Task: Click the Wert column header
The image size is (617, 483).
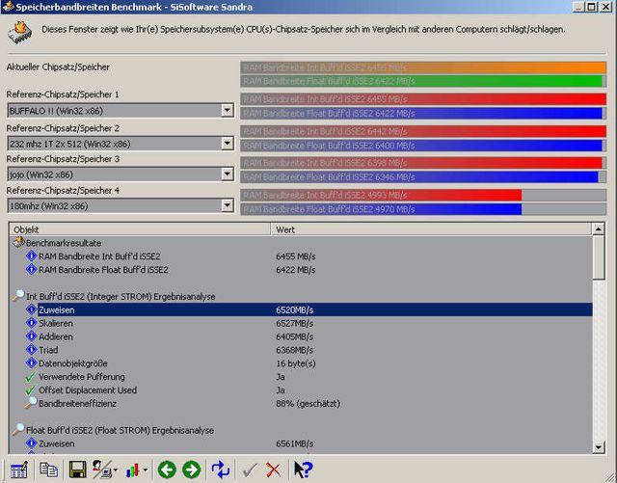Action: pos(431,229)
